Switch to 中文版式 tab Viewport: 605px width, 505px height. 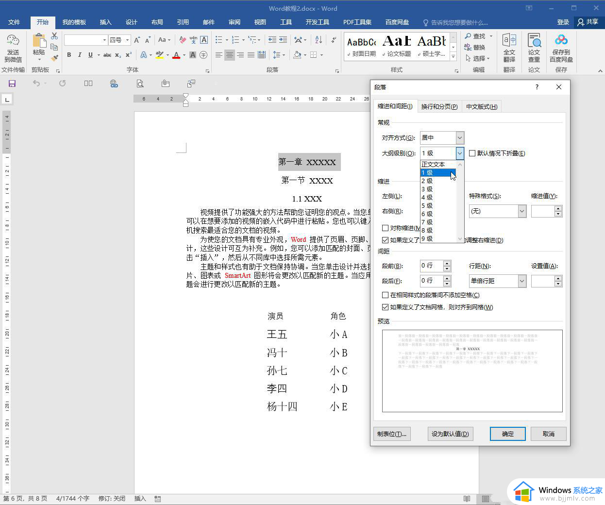[482, 106]
